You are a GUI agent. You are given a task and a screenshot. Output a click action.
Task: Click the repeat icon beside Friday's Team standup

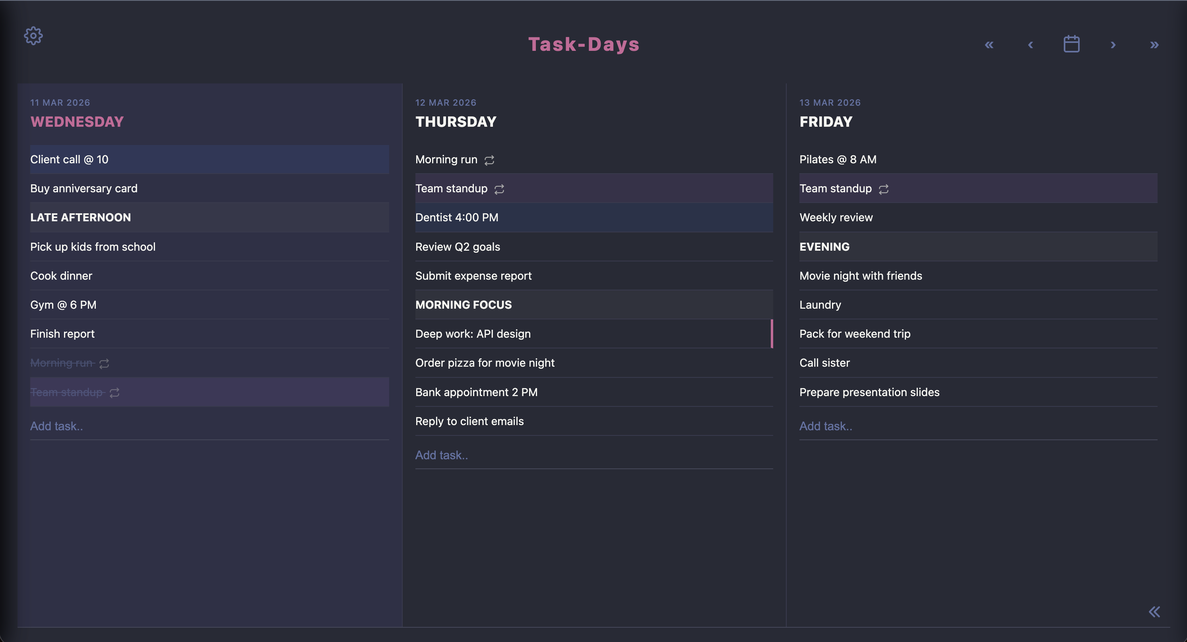click(883, 189)
